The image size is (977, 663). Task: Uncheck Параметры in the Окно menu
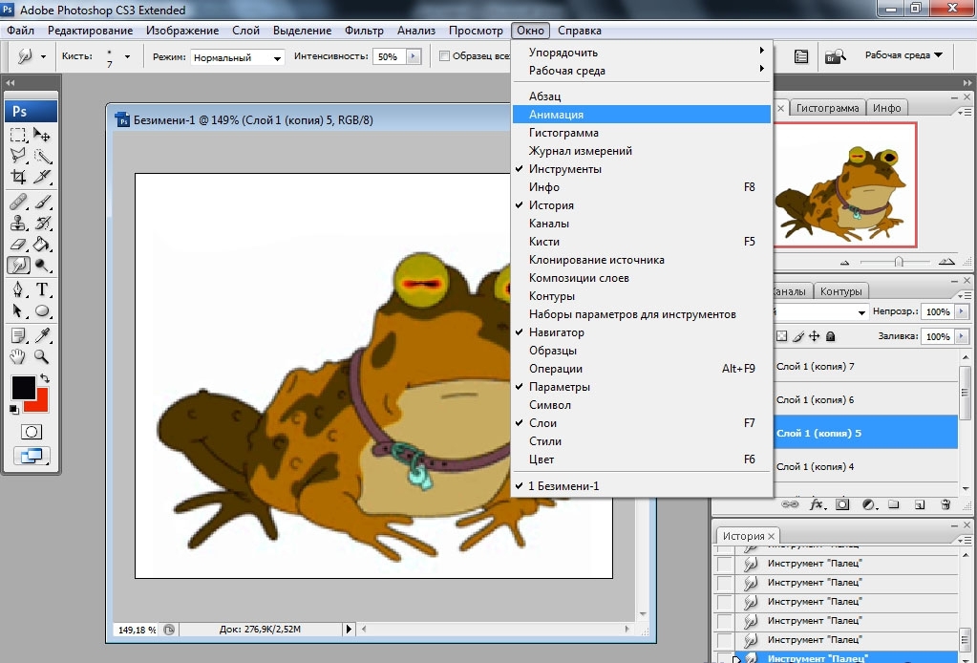pos(641,386)
